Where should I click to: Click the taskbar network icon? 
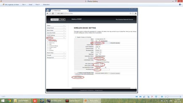click(164, 101)
